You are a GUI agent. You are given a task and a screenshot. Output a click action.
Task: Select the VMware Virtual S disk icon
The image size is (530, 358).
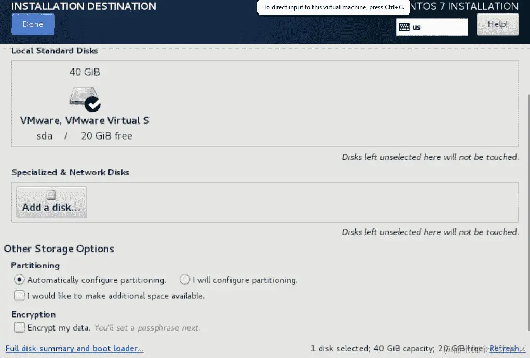point(85,99)
